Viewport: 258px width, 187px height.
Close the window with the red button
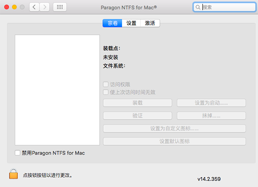tap(6, 7)
